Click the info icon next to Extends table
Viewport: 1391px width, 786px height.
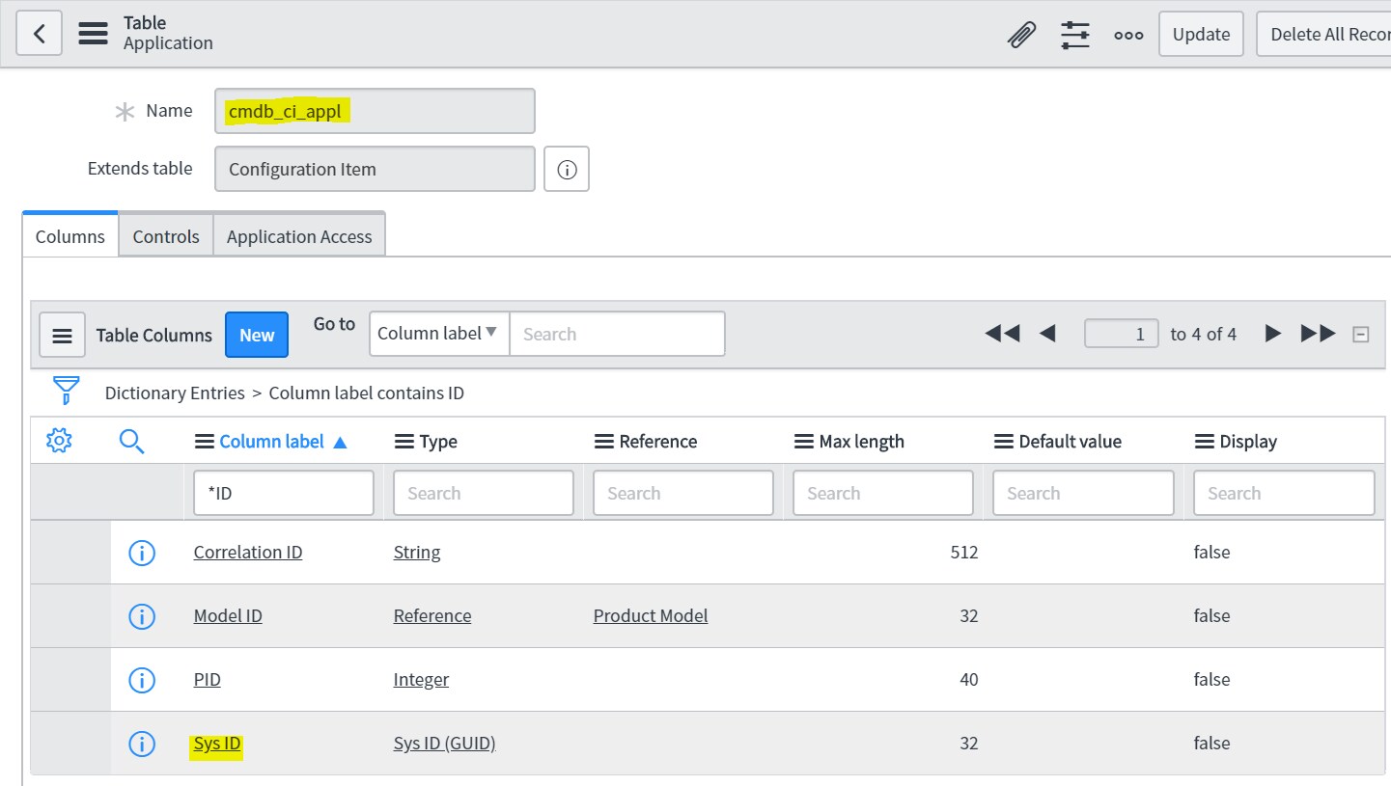click(x=567, y=169)
